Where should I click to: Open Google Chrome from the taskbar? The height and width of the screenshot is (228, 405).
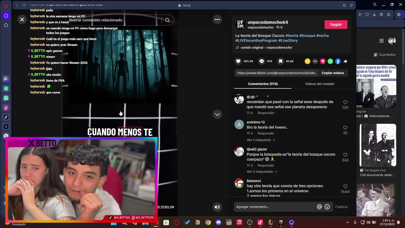pos(208,222)
